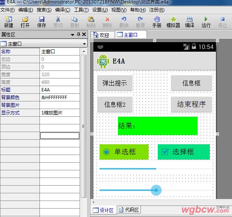Click the 3G signal icon in preview
The height and width of the screenshot is (217, 232).
(x=186, y=46)
